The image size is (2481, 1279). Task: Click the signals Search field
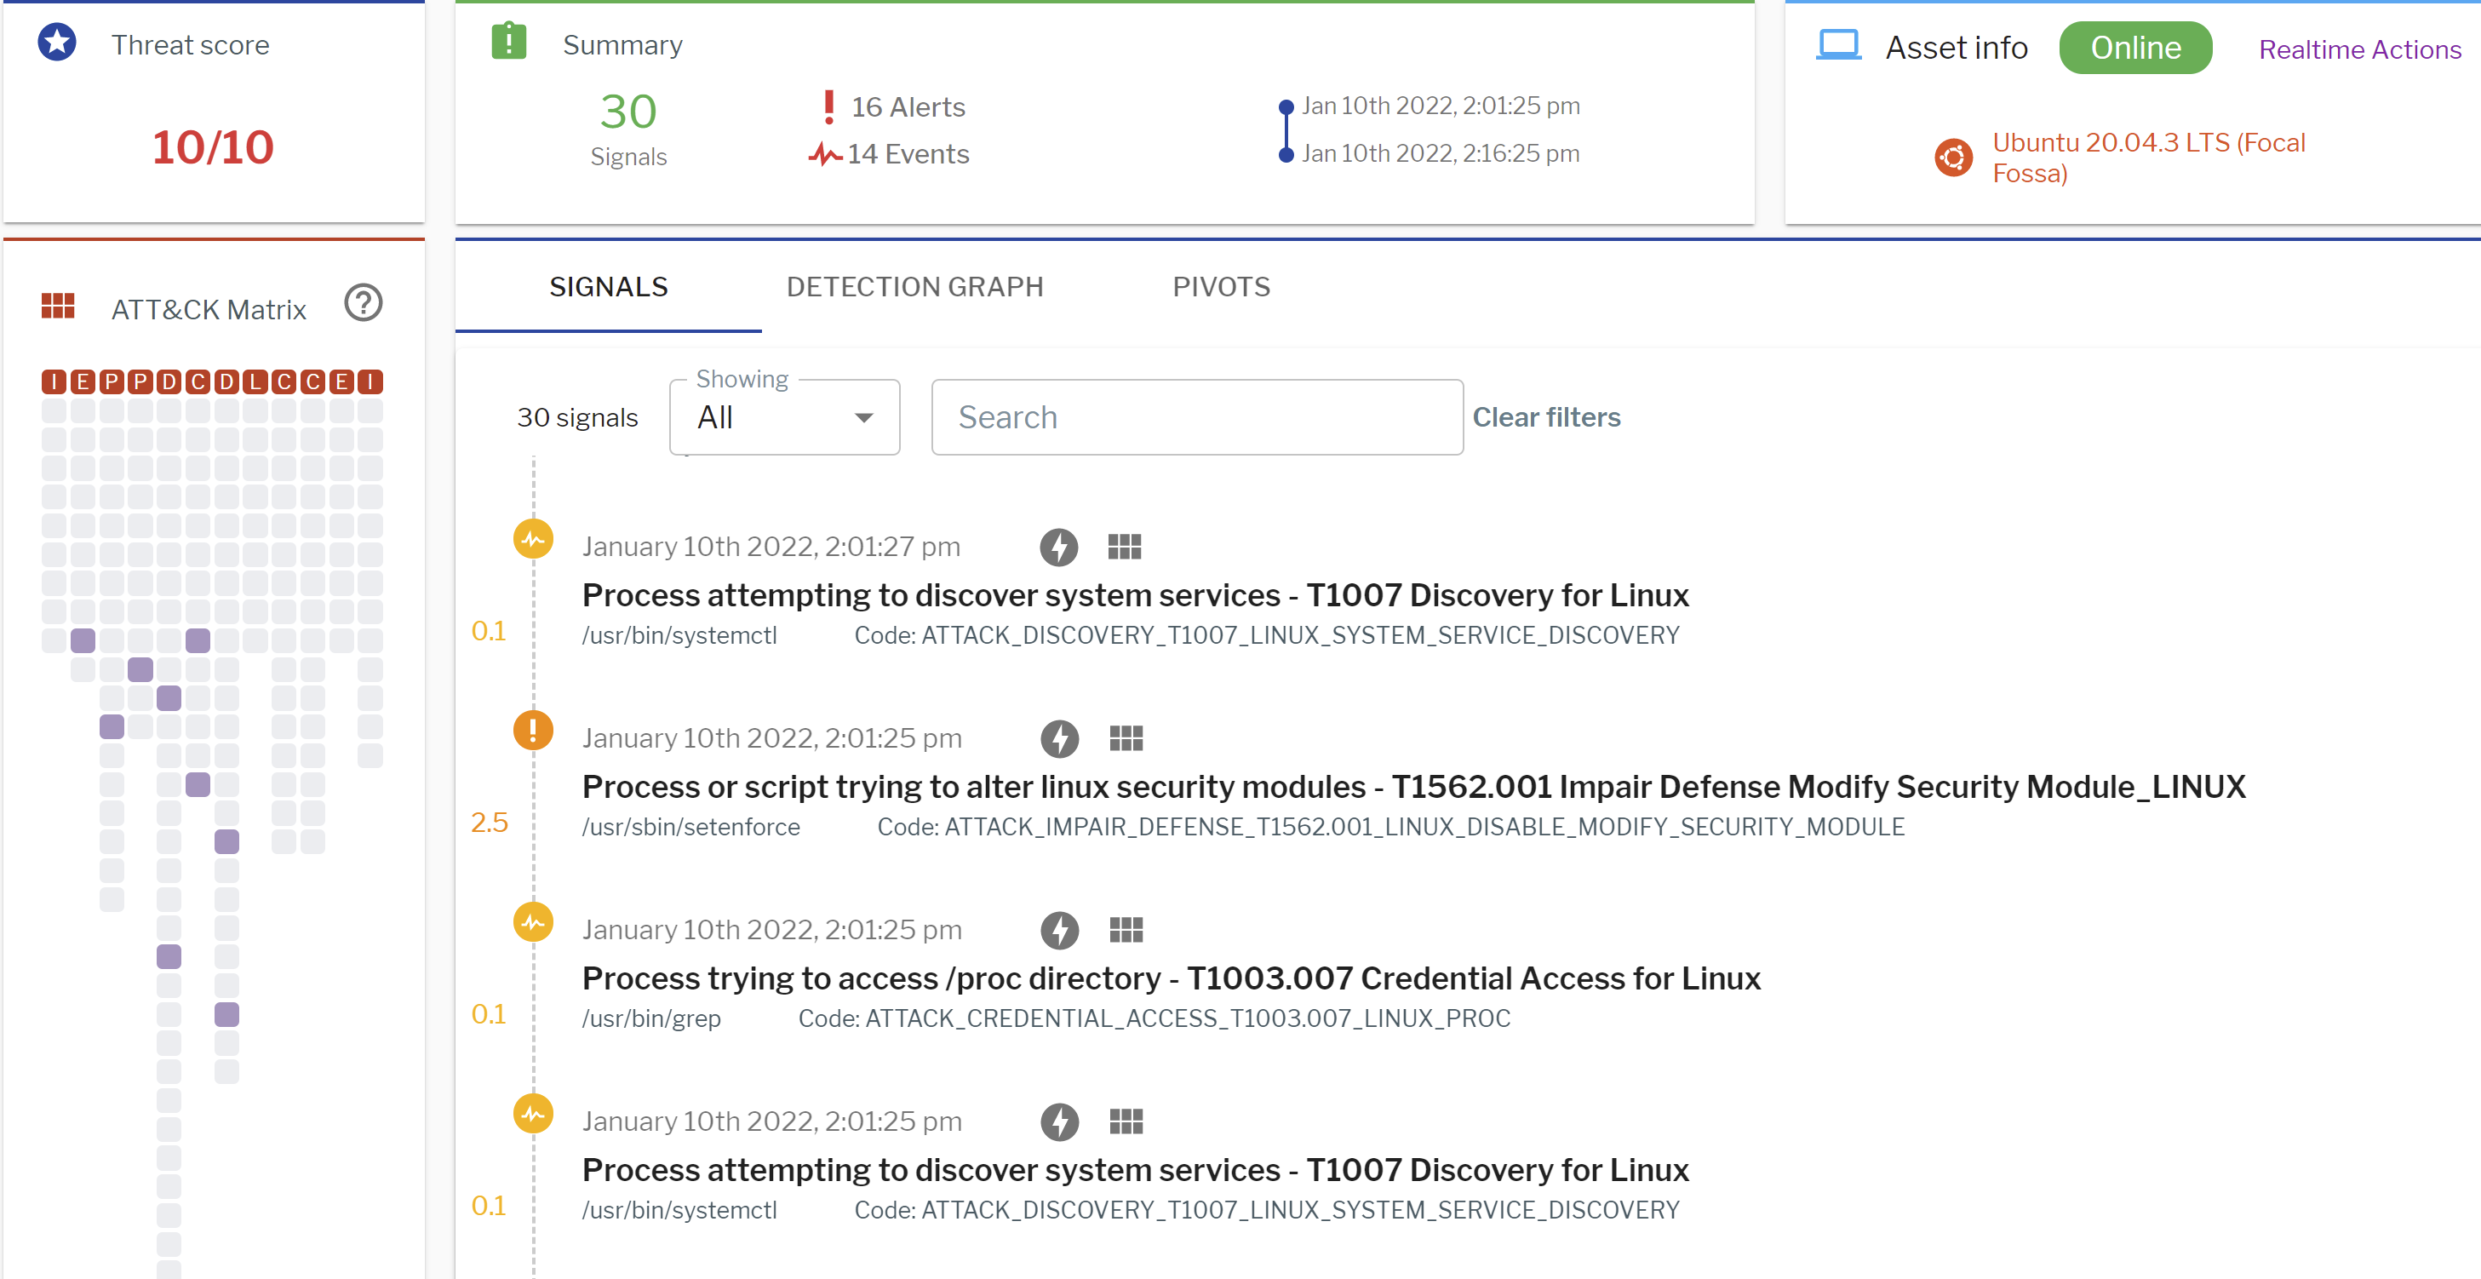(x=1196, y=417)
